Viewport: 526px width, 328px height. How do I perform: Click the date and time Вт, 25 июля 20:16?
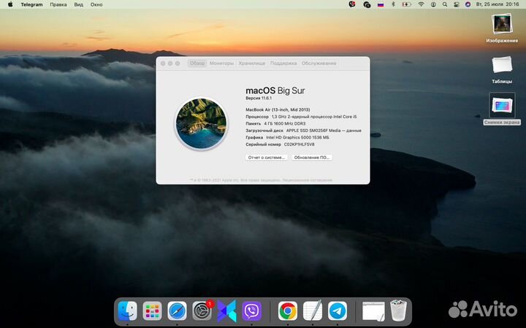pyautogui.click(x=498, y=4)
